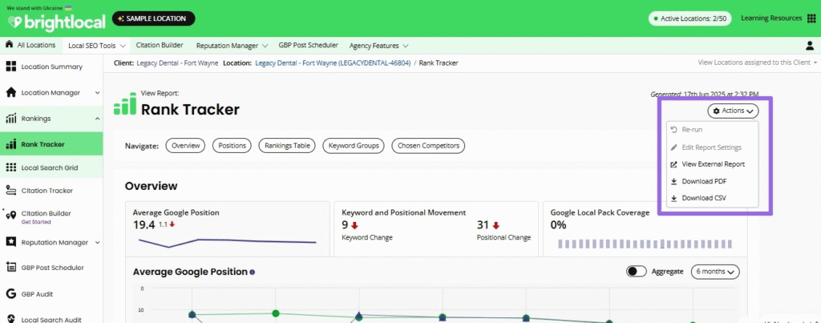Viewport: 821px width, 323px height.
Task: Choose Download PDF
Action: [x=712, y=182]
